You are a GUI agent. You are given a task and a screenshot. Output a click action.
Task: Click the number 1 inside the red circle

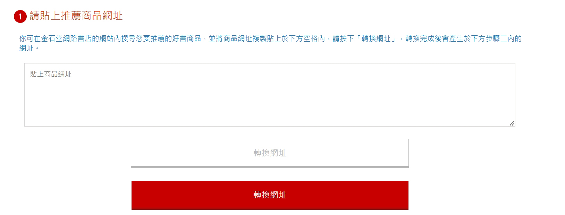[x=20, y=17]
